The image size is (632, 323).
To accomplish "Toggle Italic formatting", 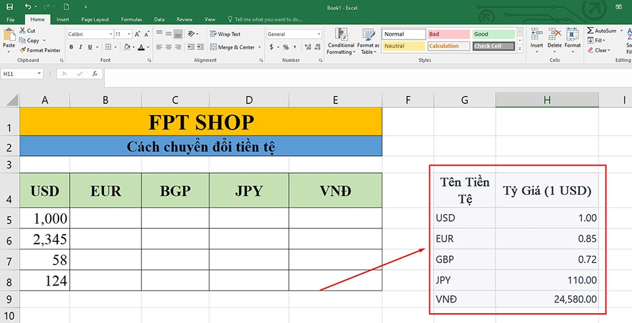I will (80, 47).
